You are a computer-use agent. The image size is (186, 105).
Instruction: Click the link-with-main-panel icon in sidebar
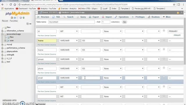tap(30, 24)
